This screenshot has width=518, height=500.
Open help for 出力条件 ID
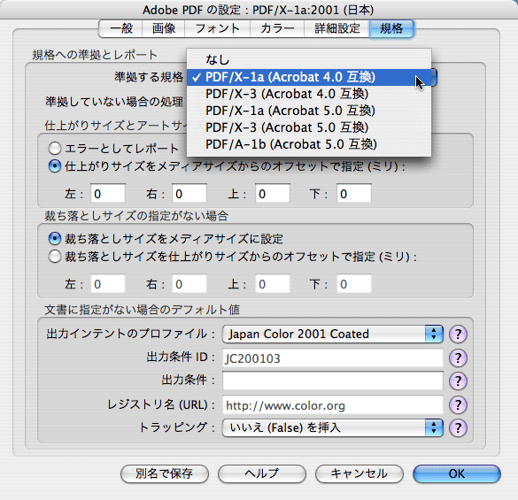point(458,358)
